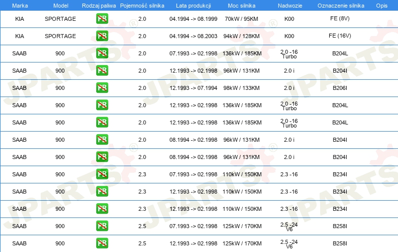
Task: Click the 04.1994 -> 08.1999 production years cell
Action: 193,19
